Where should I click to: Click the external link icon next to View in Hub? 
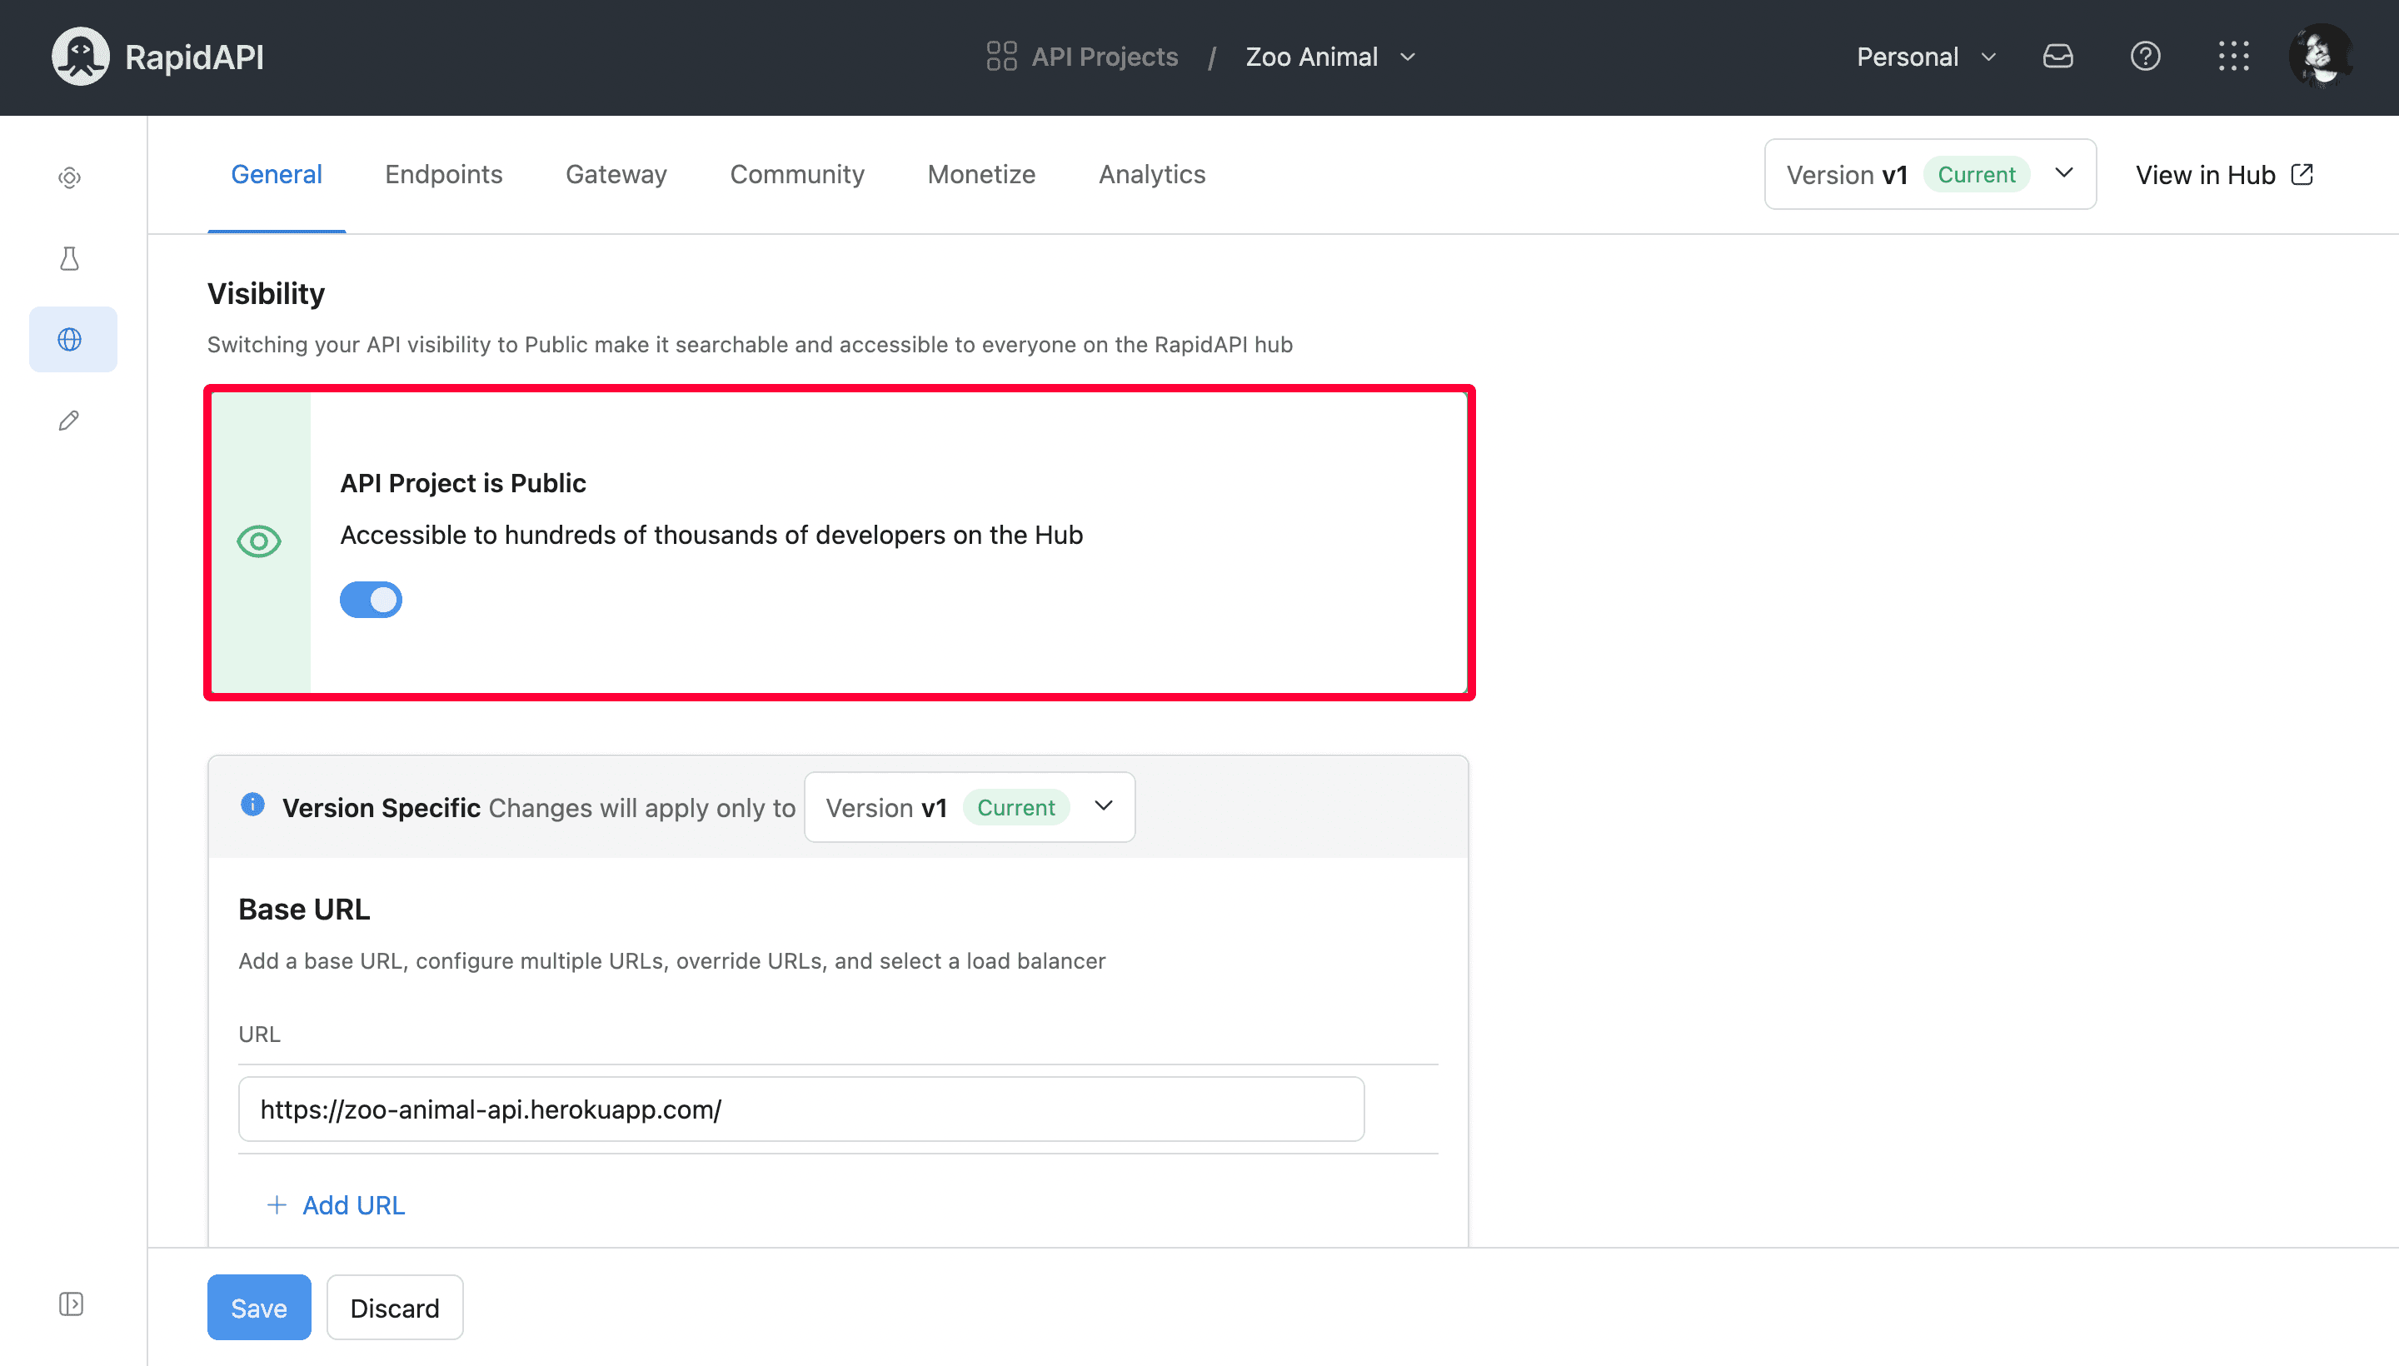click(2302, 175)
